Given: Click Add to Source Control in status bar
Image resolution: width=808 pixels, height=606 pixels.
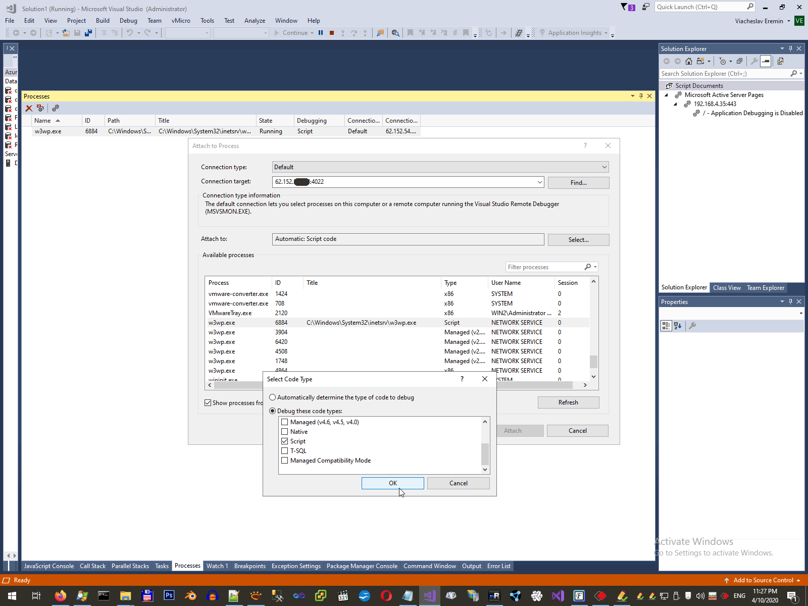Looking at the screenshot, I should (763, 580).
